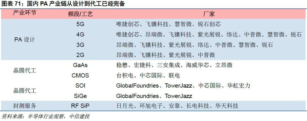
Task: Select "华天科技" in the RF SiP row
Action: [227, 106]
